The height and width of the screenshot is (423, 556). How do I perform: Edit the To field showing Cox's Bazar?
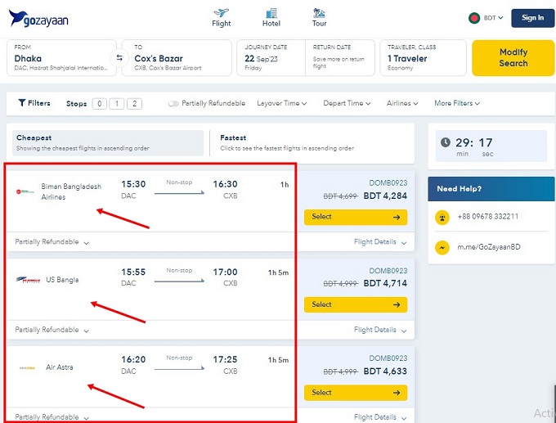(x=177, y=57)
